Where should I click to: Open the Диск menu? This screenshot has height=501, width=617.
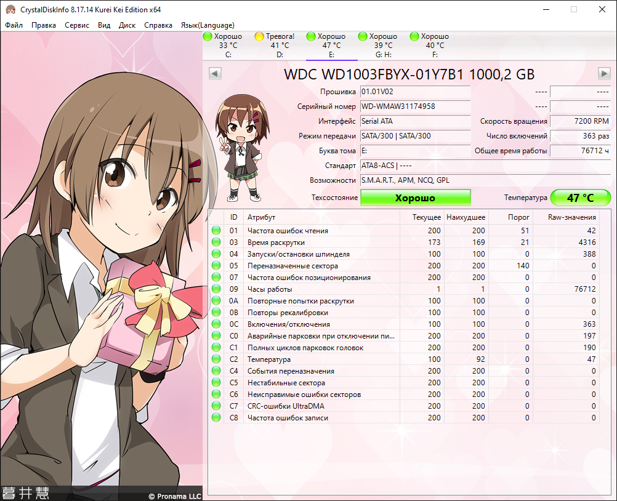(127, 25)
